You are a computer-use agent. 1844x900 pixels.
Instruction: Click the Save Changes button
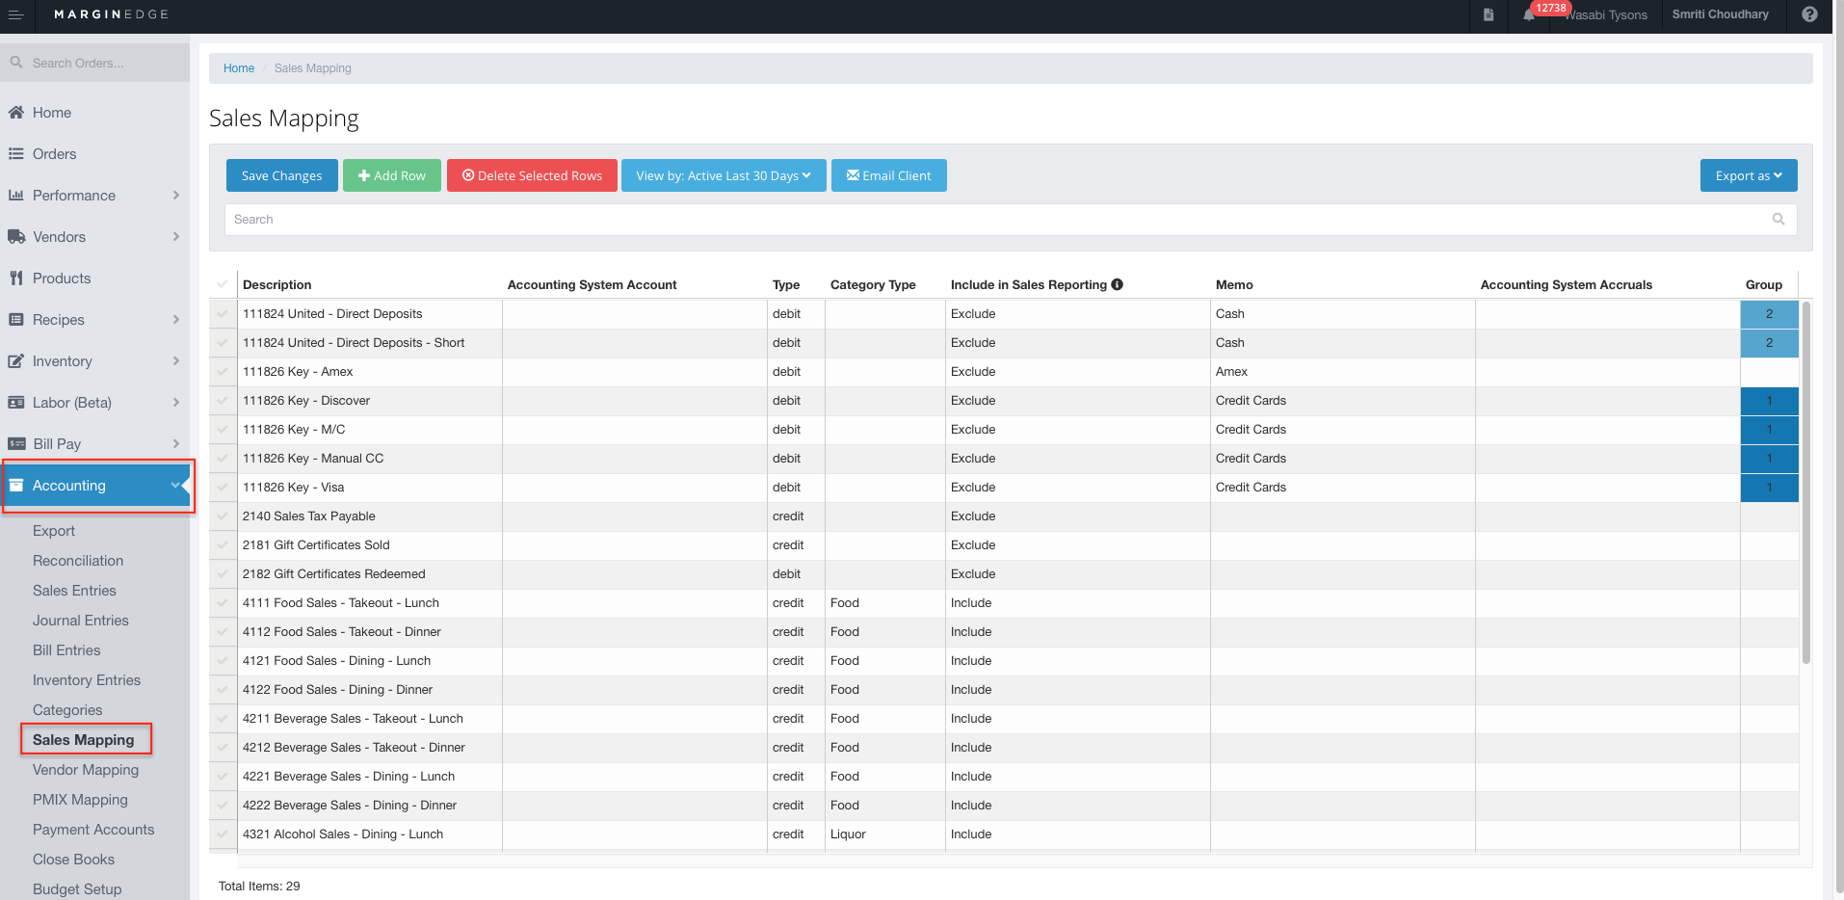pos(281,175)
